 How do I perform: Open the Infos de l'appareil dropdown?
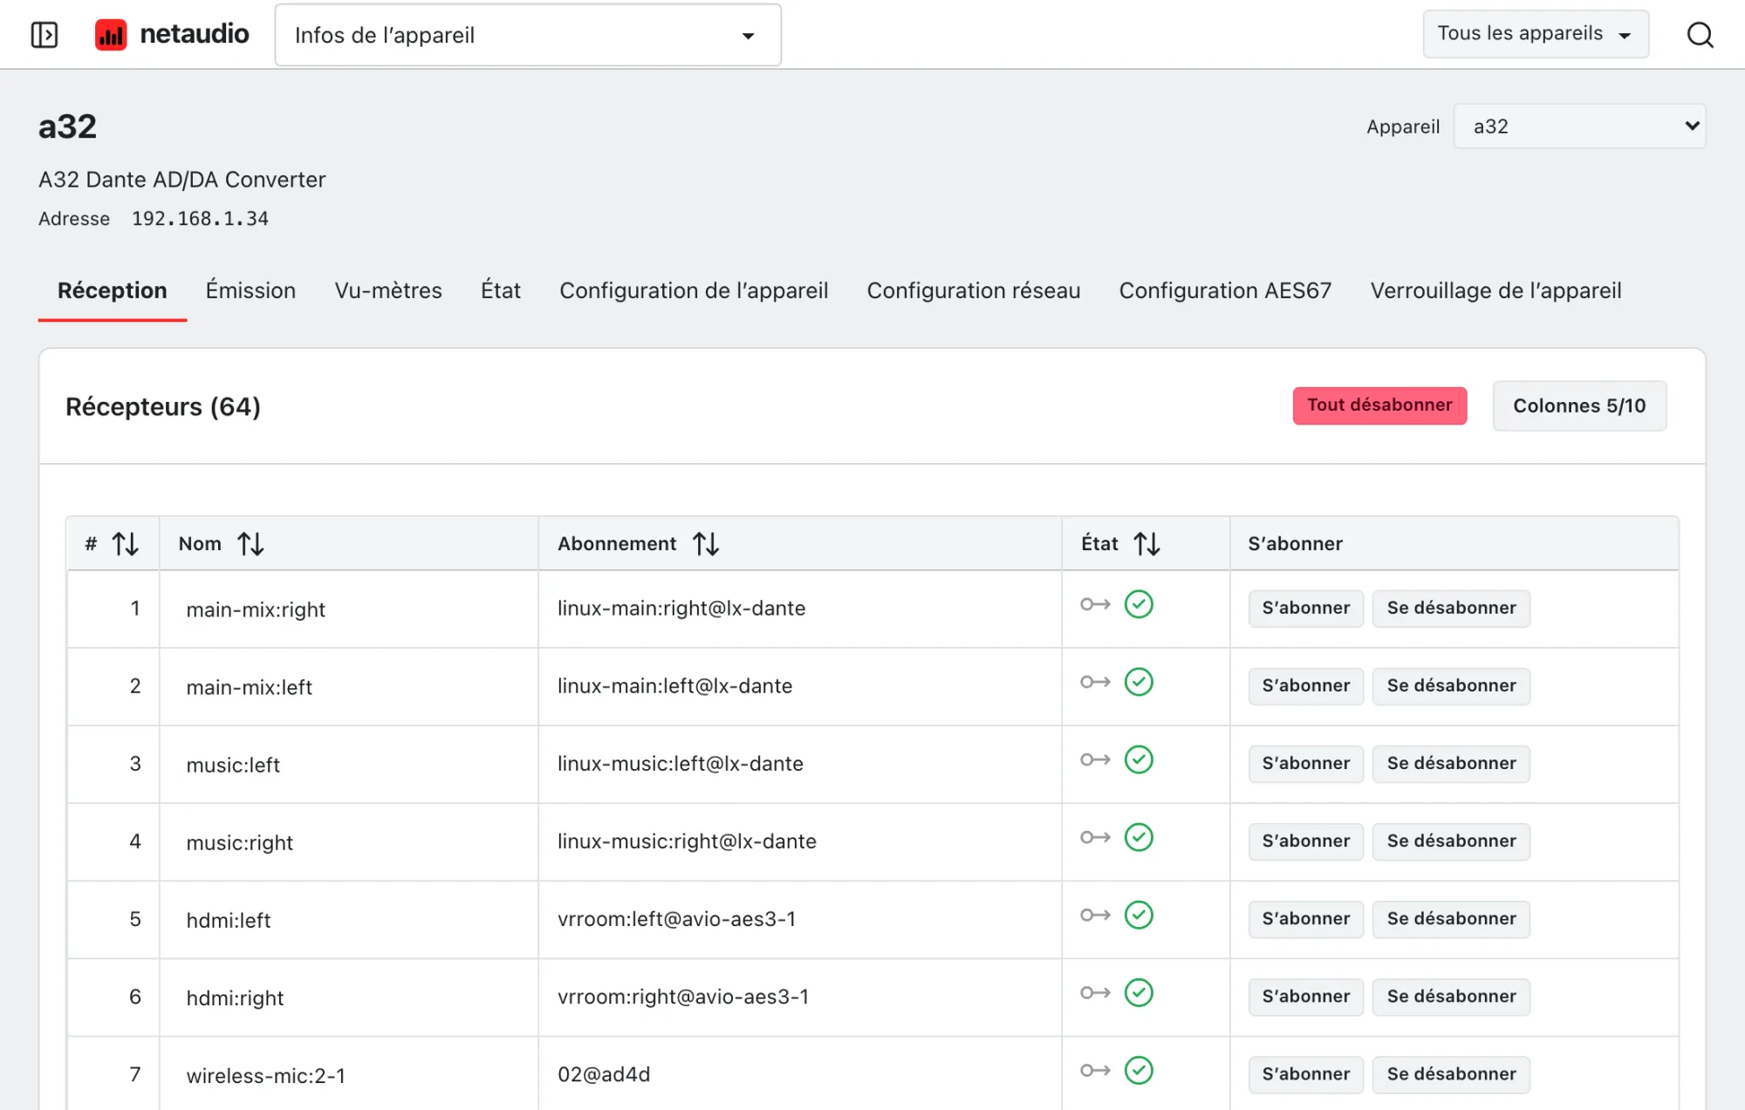528,35
